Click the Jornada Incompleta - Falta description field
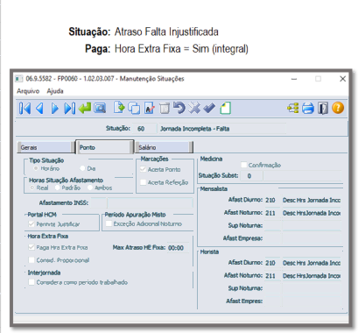This screenshot has width=358, height=333. [222, 129]
